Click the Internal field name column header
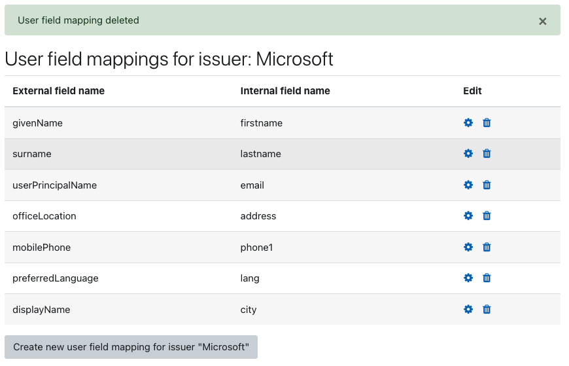The height and width of the screenshot is (366, 569). [x=285, y=91]
